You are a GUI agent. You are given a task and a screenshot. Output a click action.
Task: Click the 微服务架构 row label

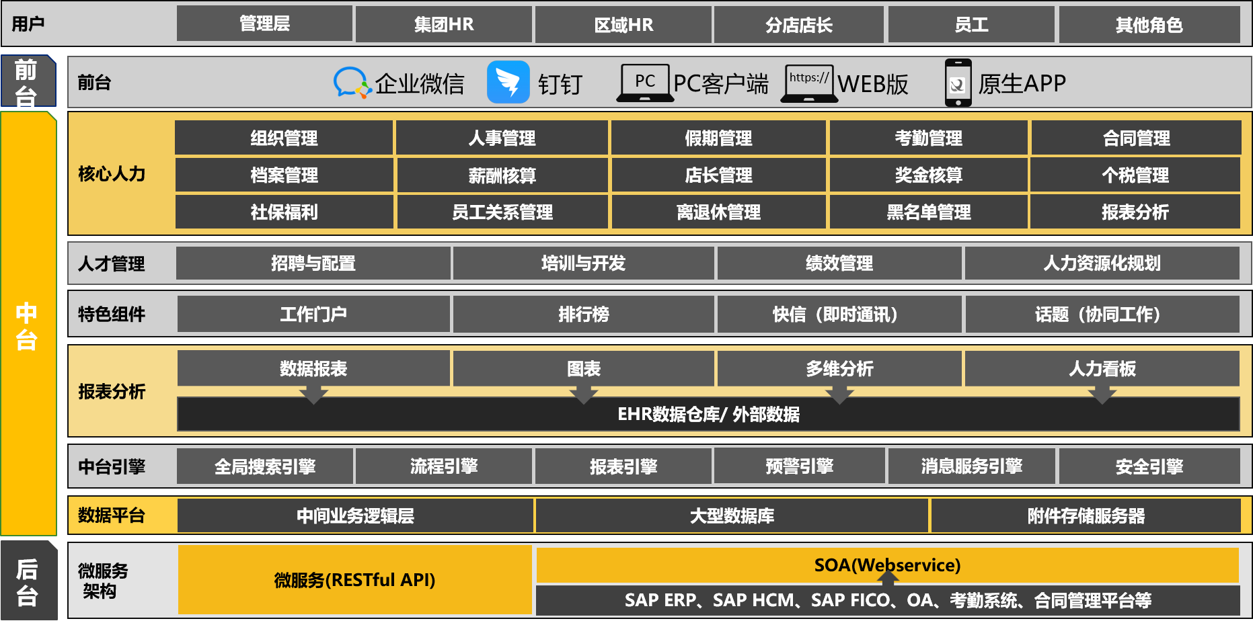pyautogui.click(x=102, y=581)
